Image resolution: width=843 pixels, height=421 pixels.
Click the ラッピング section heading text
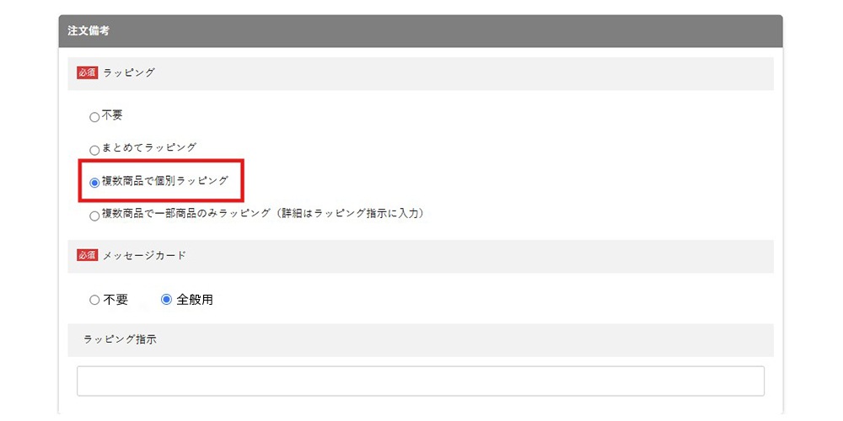[129, 73]
